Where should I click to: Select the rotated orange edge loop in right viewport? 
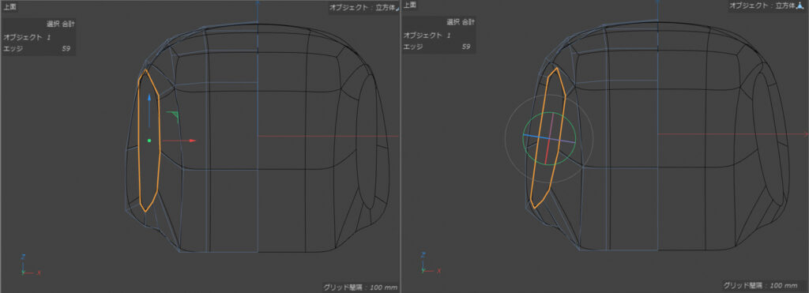click(x=548, y=137)
